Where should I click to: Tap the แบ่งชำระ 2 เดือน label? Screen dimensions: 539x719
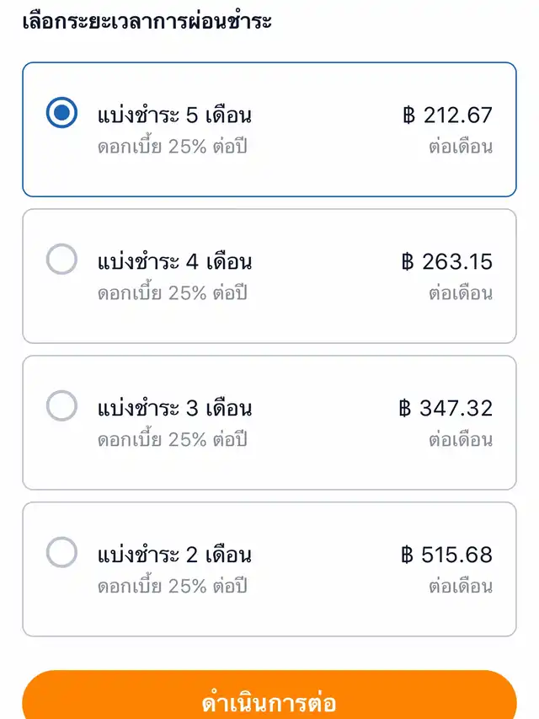pos(174,555)
